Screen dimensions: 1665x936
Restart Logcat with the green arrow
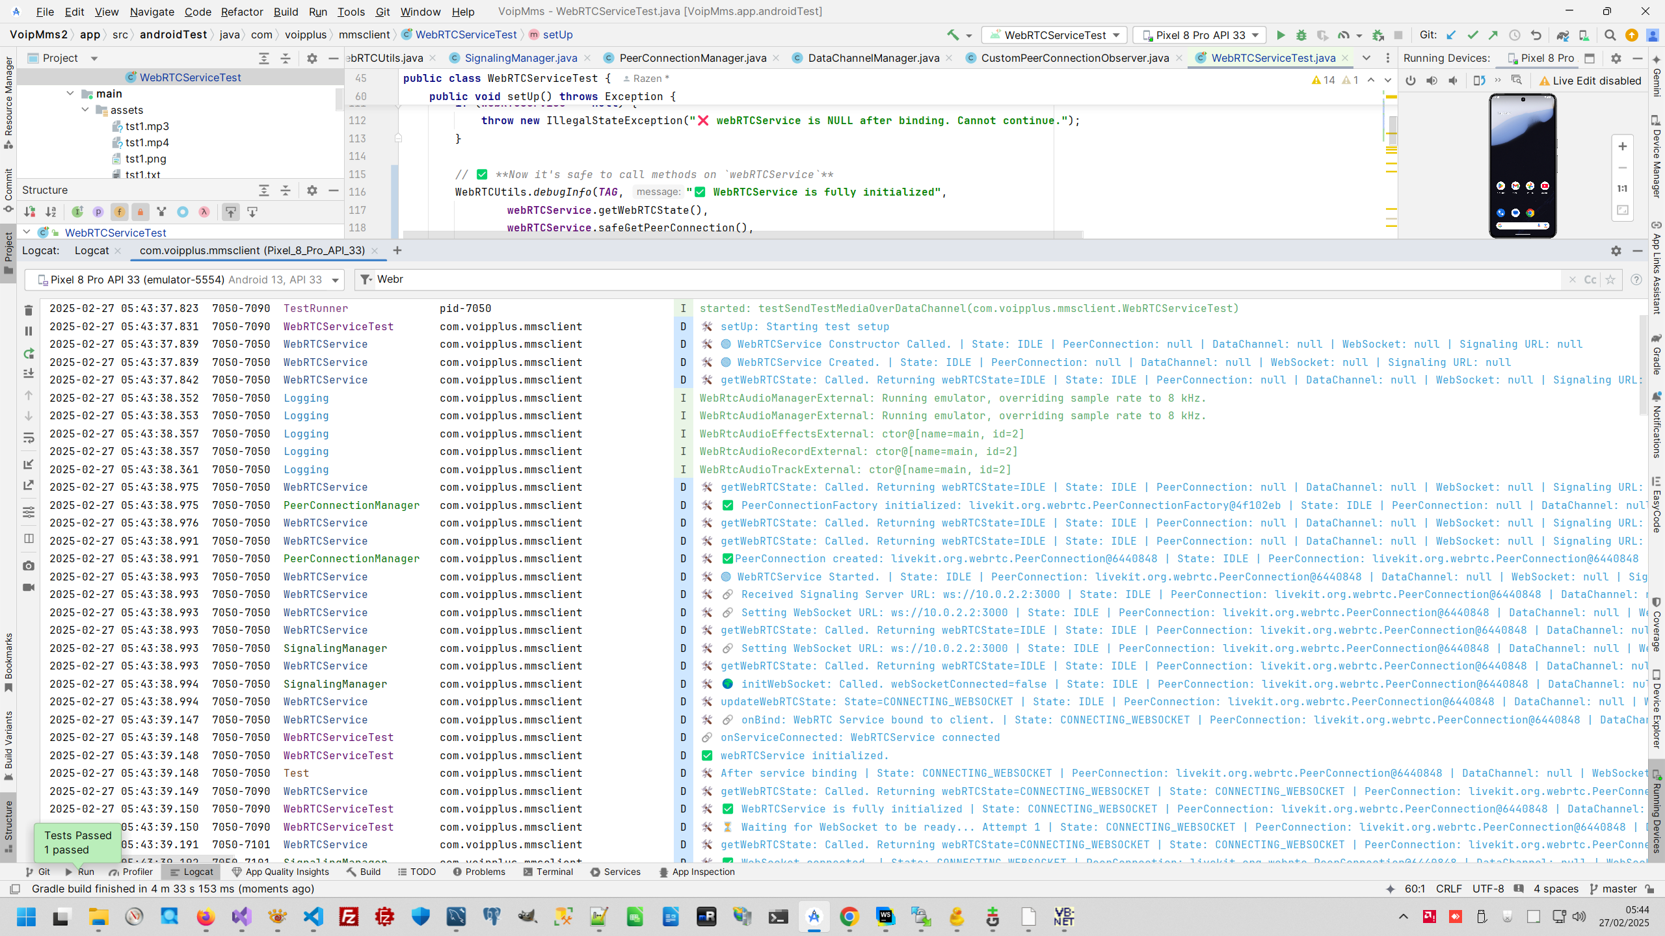[28, 354]
